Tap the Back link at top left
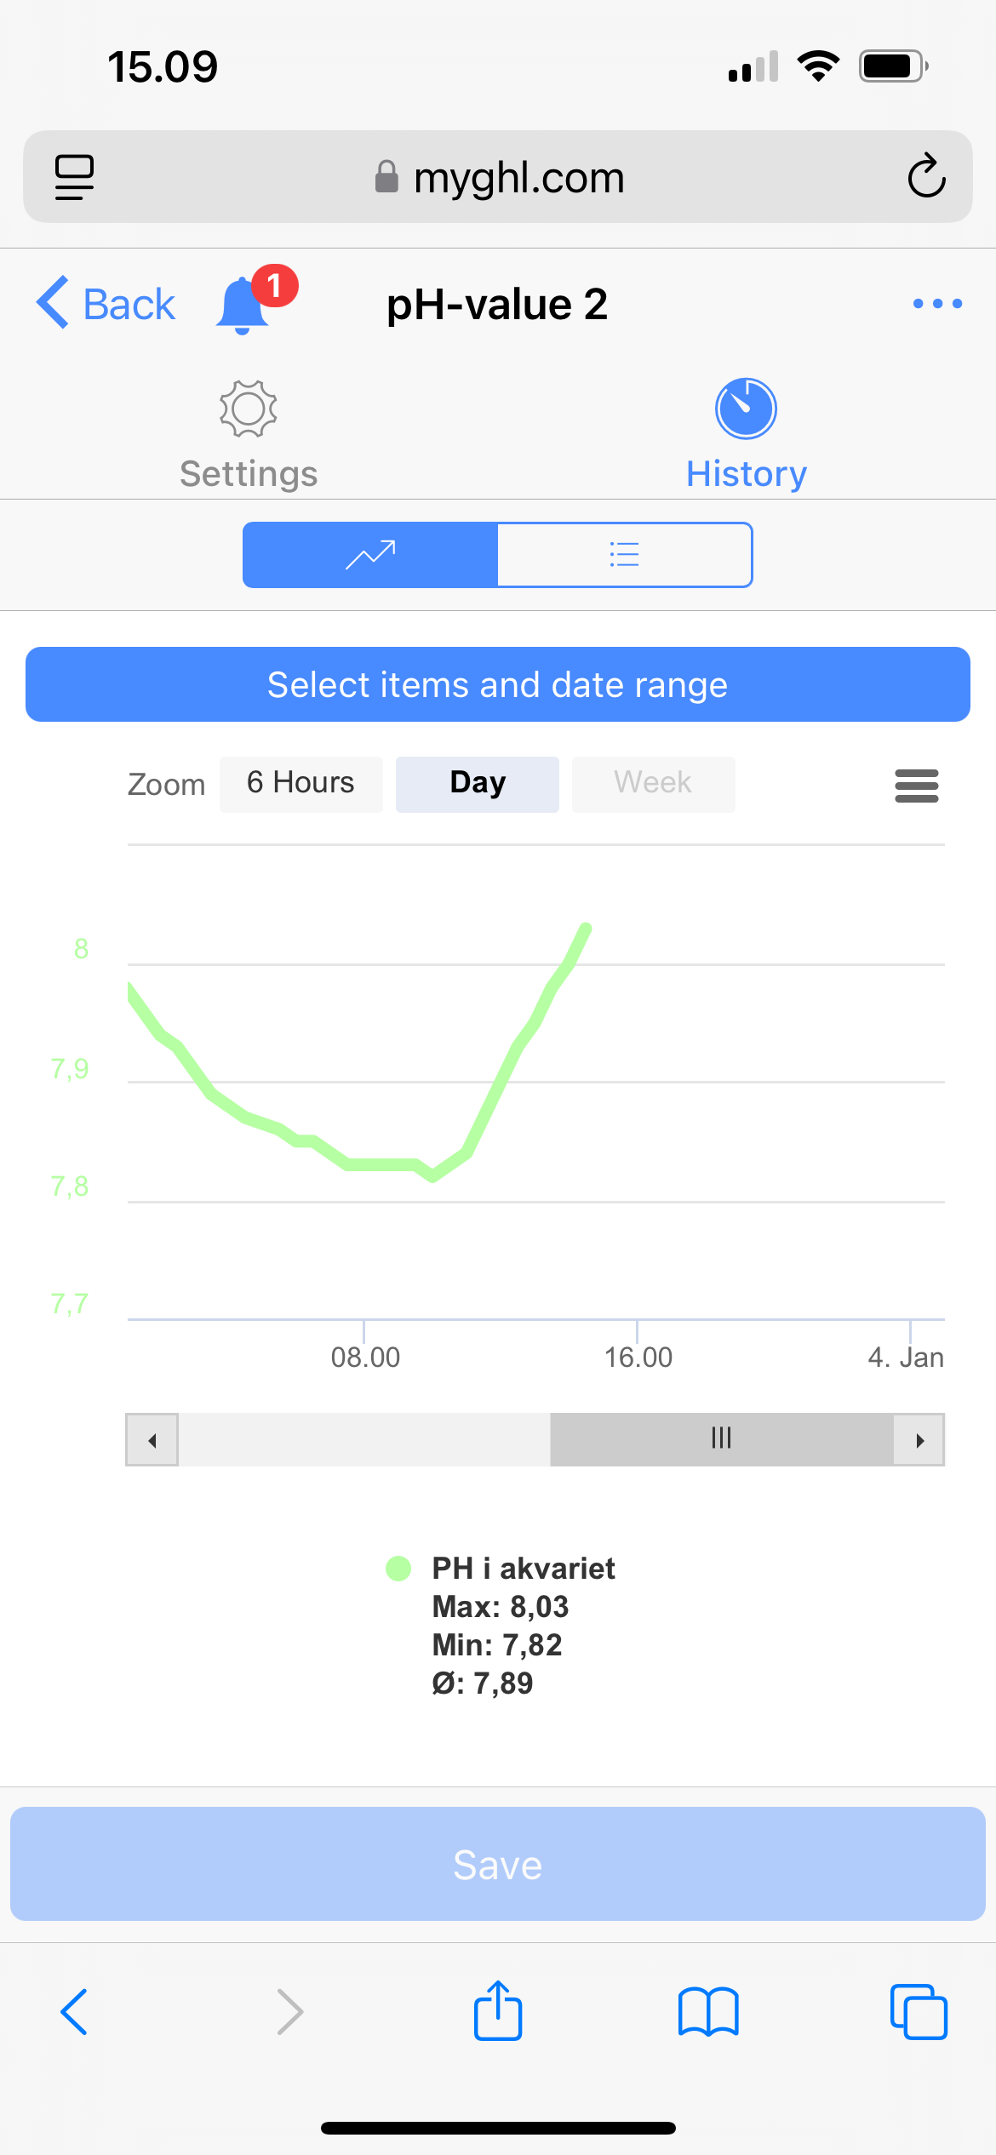 coord(106,304)
